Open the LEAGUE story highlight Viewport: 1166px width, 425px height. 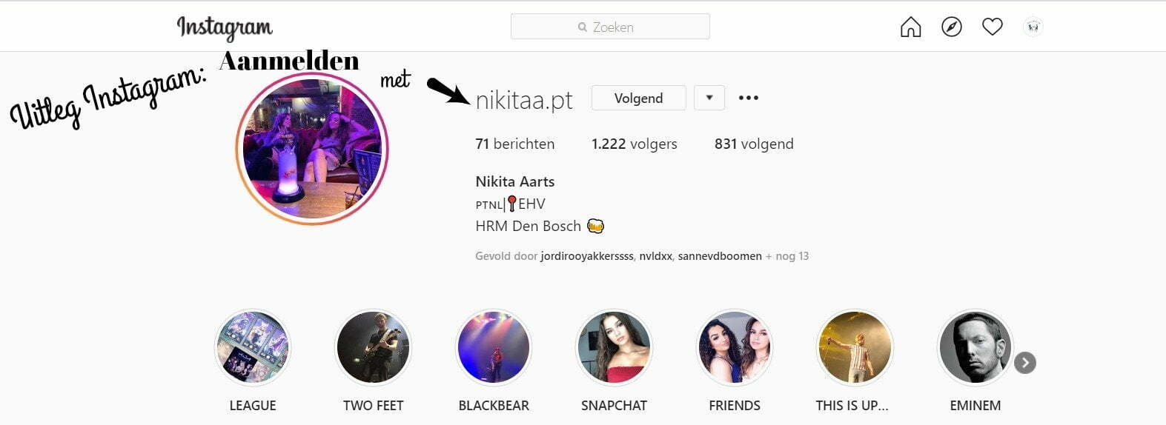(x=253, y=347)
